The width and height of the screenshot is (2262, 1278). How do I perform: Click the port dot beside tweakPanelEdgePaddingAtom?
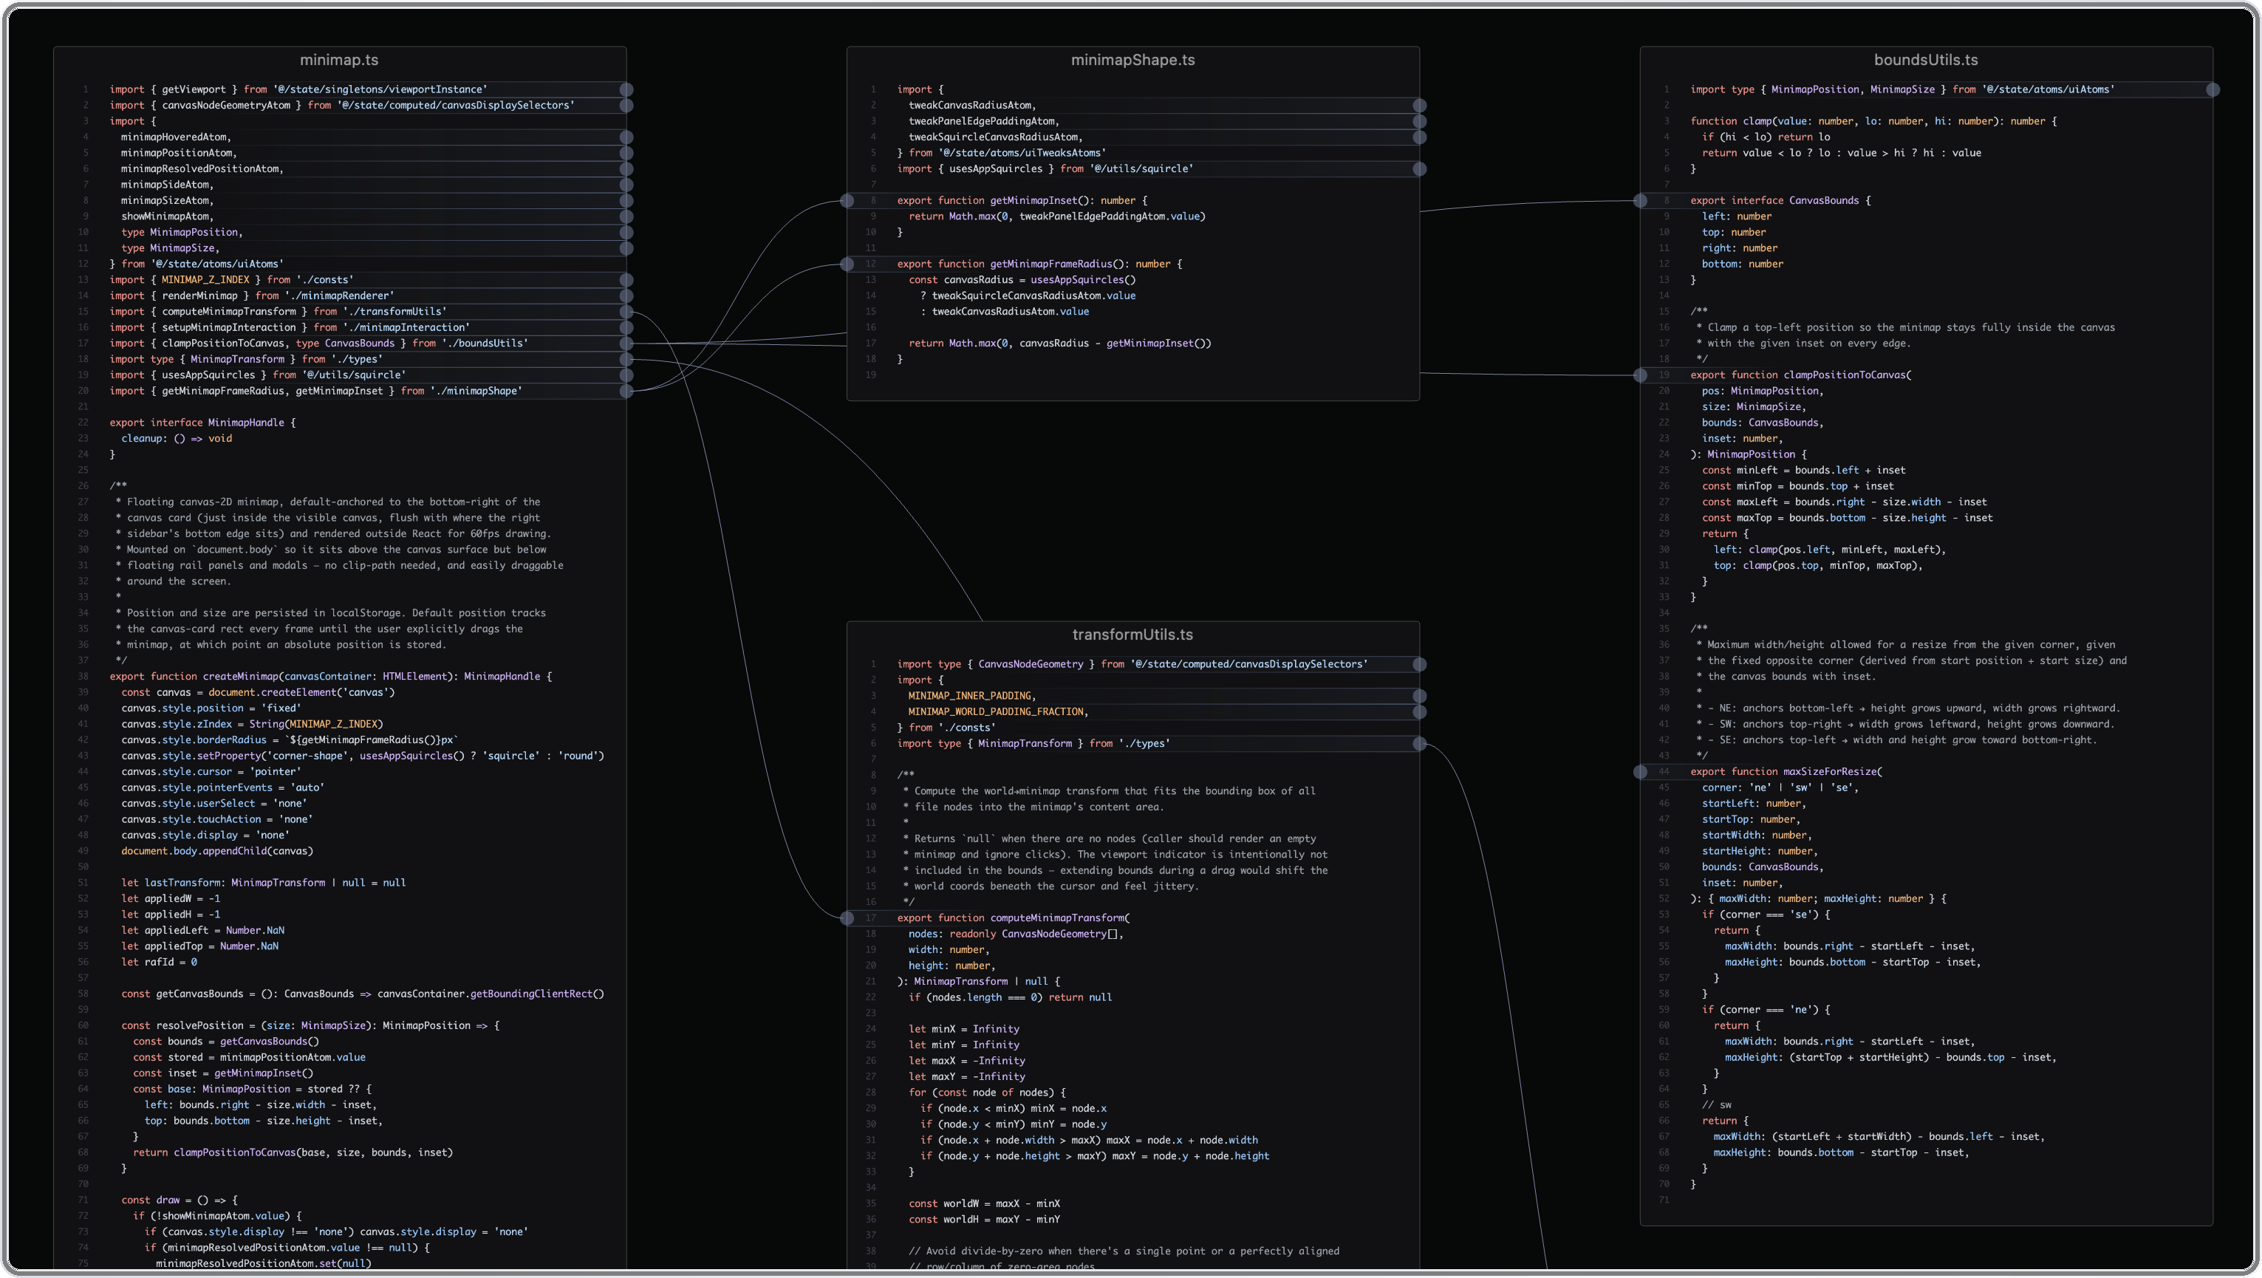tap(1419, 121)
